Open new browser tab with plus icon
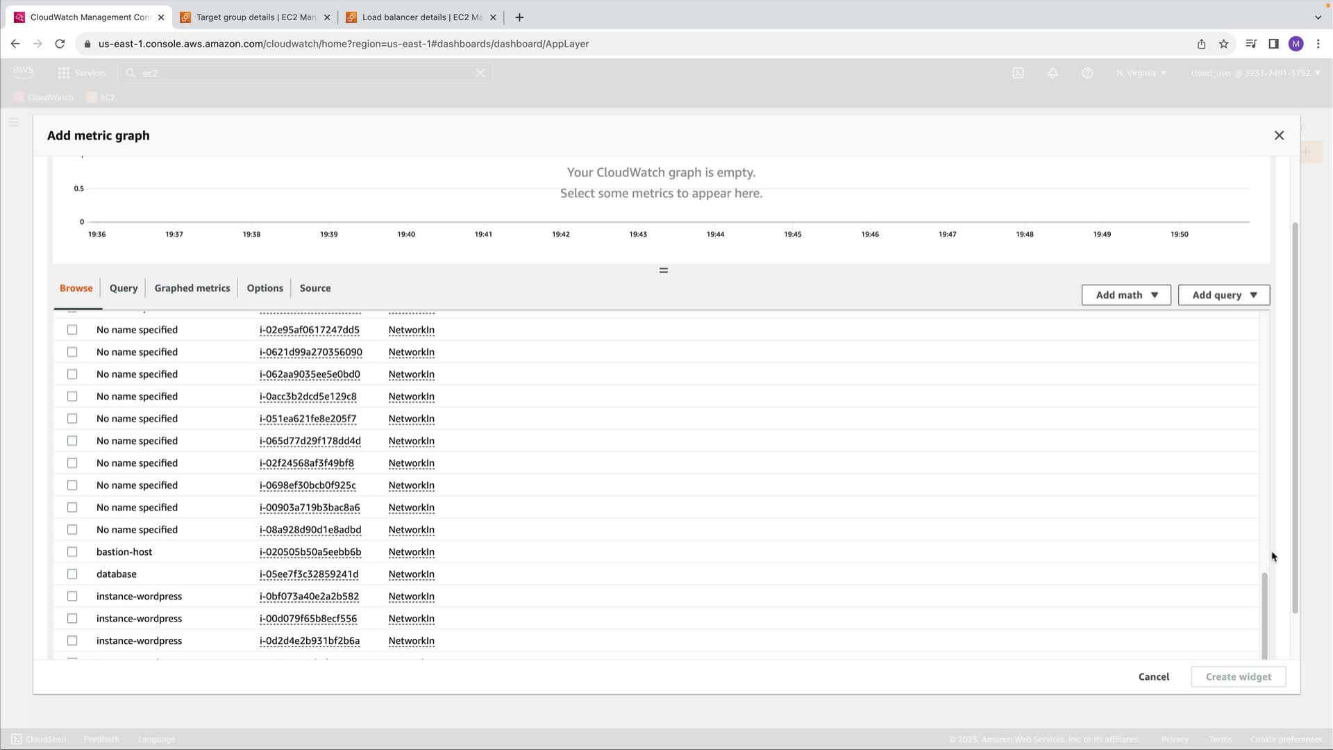The image size is (1333, 750). (x=519, y=17)
